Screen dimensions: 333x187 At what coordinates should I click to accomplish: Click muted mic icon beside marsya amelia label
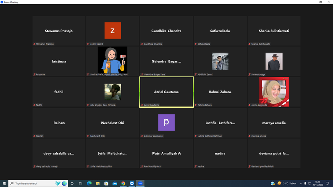click(x=249, y=136)
